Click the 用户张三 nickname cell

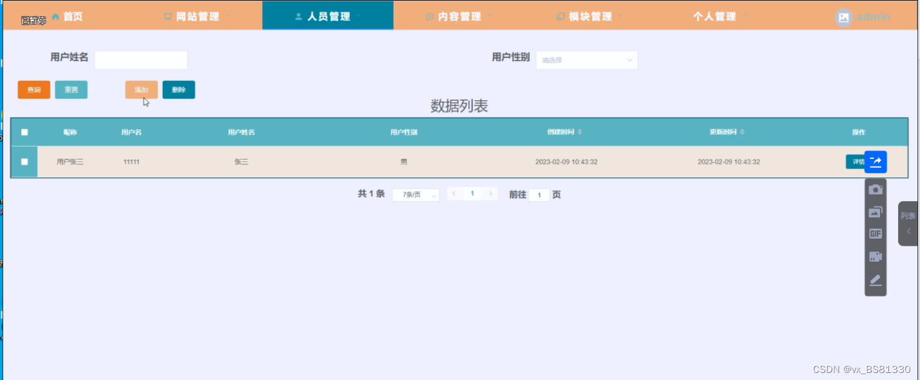tap(70, 161)
